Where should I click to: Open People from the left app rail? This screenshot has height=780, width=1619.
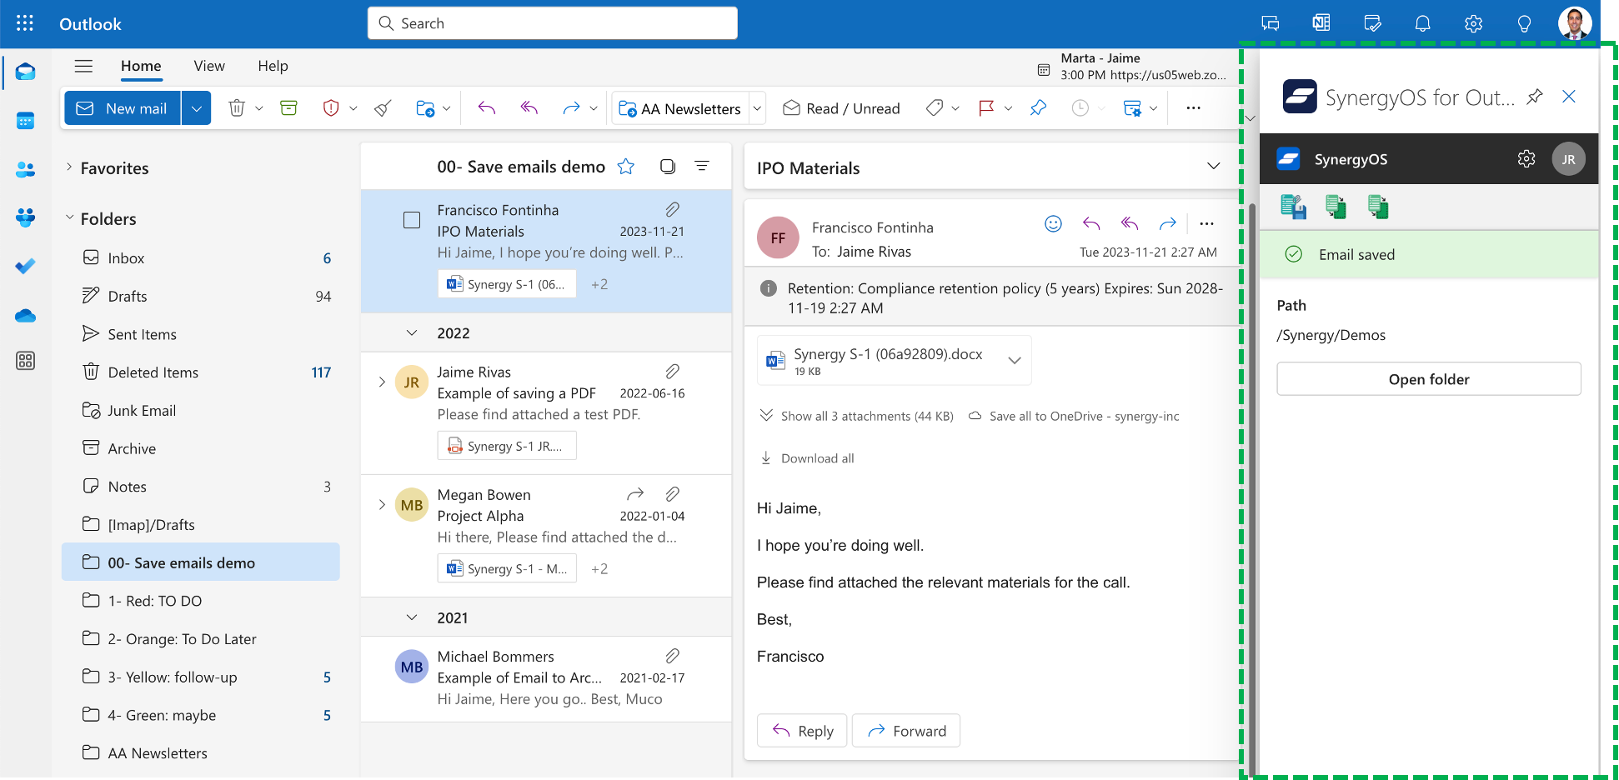click(x=25, y=169)
